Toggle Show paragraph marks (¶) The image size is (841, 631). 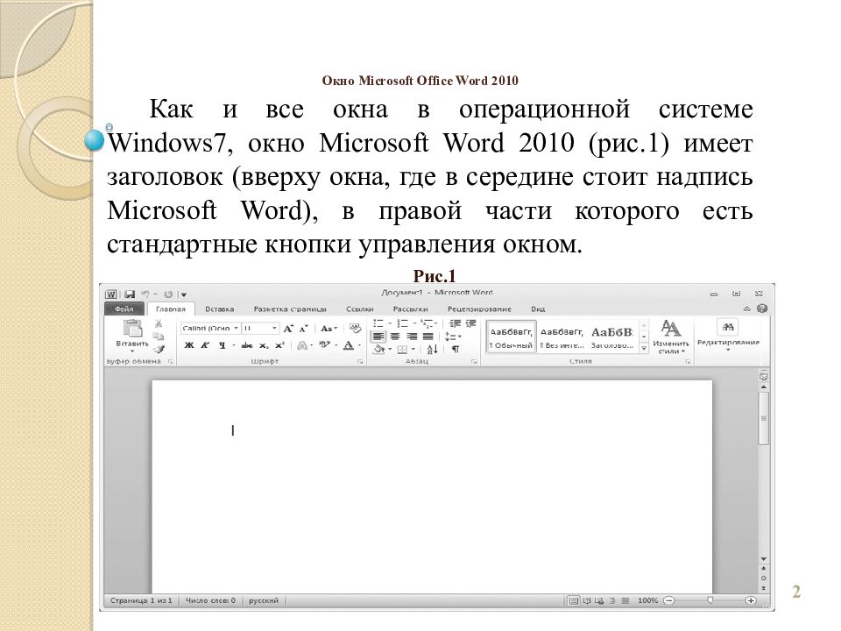(x=456, y=350)
